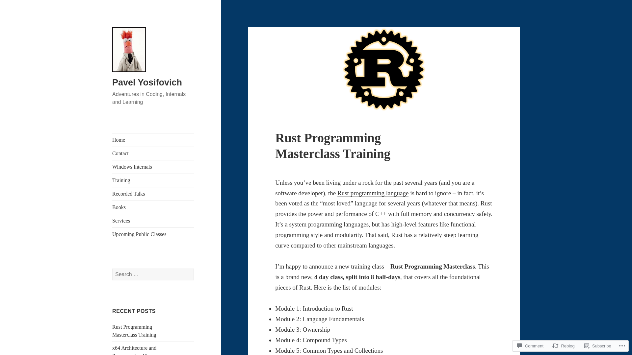The height and width of the screenshot is (355, 632).
Task: Click the Rust programming language link
Action: [373, 193]
